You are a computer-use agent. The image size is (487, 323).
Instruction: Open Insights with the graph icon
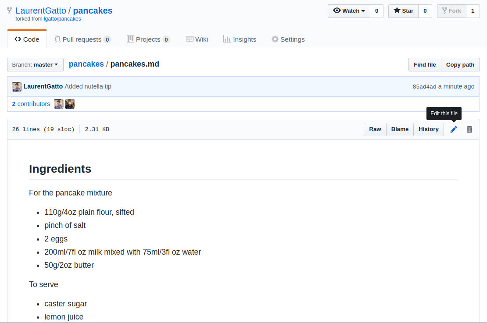tap(227, 39)
